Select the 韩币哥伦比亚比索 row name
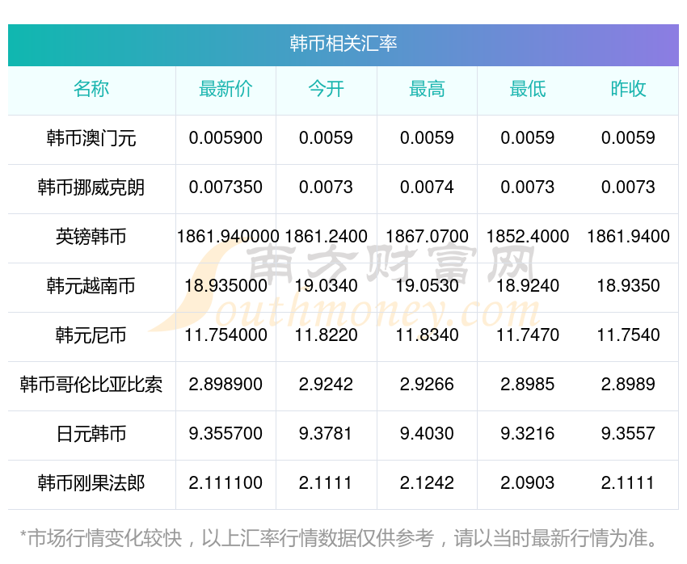 tap(91, 385)
